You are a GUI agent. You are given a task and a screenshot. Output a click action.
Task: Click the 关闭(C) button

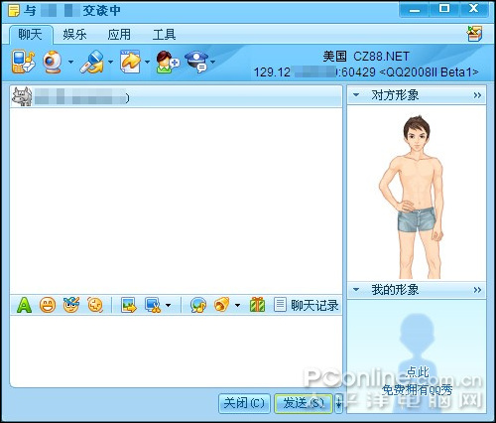point(244,403)
